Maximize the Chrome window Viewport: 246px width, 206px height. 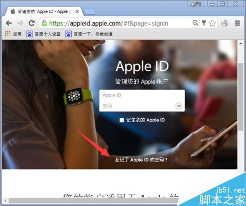[222, 4]
